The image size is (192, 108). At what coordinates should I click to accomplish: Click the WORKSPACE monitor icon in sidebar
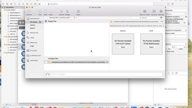(x=28, y=19)
